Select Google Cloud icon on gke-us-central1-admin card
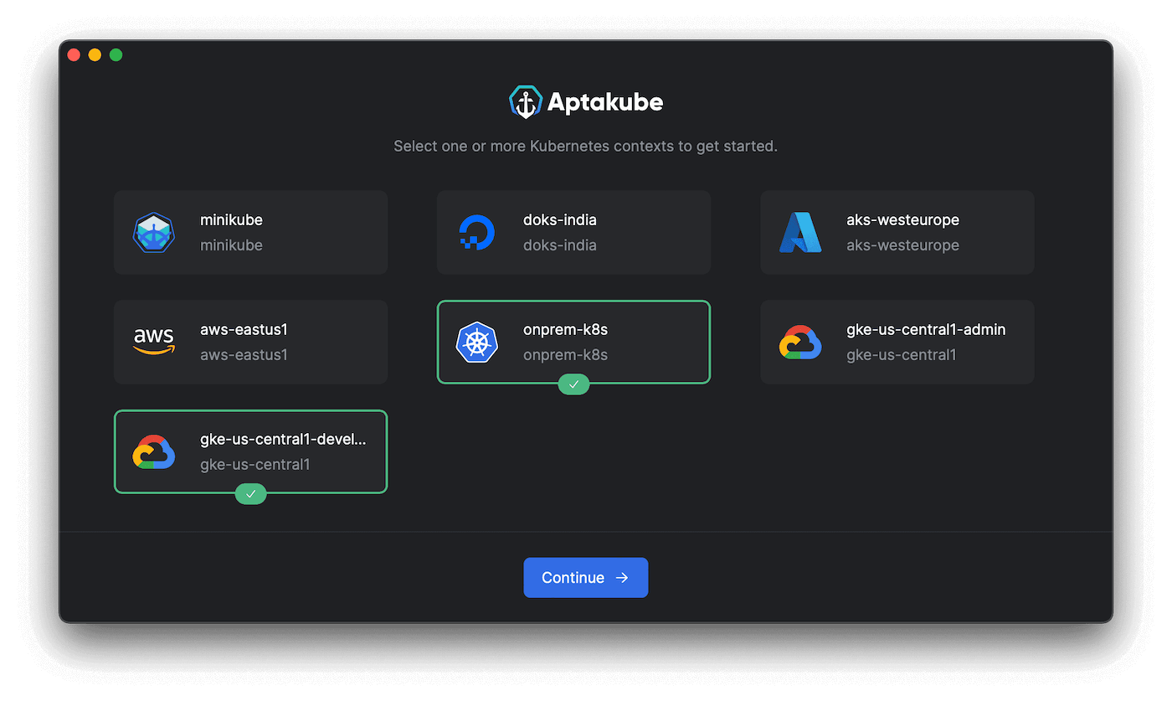 pos(800,342)
